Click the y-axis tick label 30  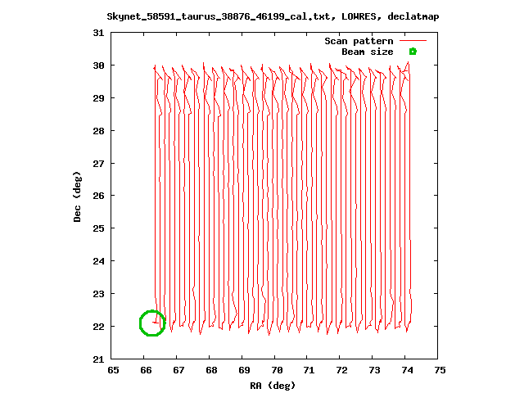(98, 65)
